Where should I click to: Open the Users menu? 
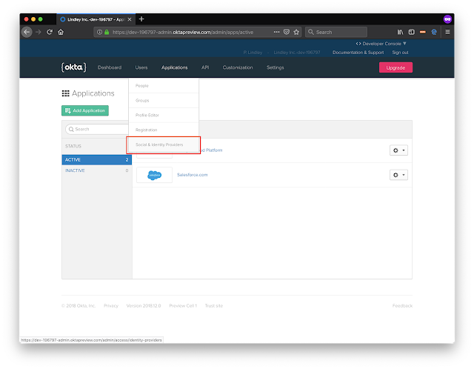click(x=141, y=67)
